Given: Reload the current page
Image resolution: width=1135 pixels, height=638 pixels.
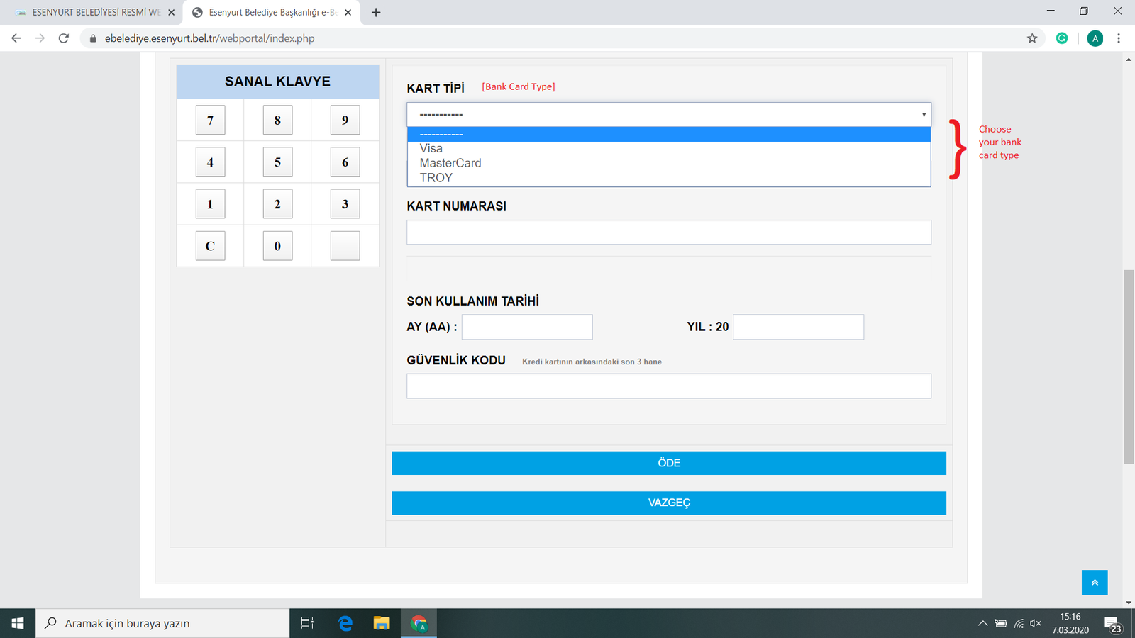Looking at the screenshot, I should coord(64,38).
